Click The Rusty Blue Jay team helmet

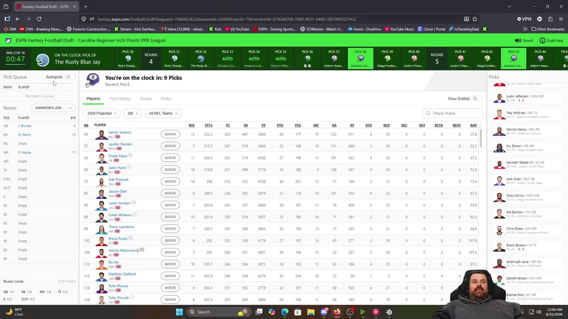pos(43,59)
